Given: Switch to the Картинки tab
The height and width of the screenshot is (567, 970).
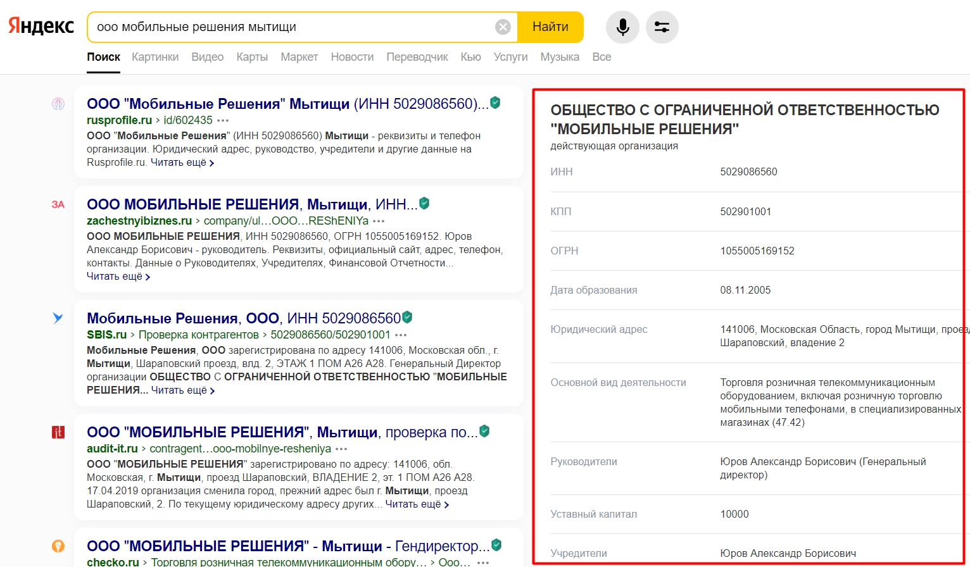Looking at the screenshot, I should (x=155, y=57).
